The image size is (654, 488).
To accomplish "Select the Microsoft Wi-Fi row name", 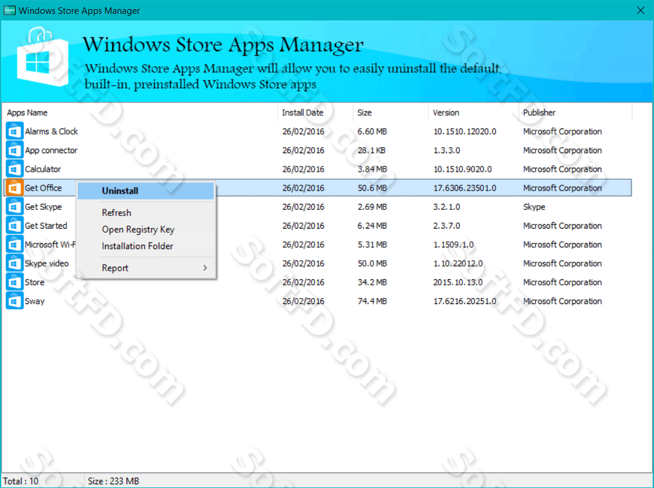I will (x=50, y=244).
